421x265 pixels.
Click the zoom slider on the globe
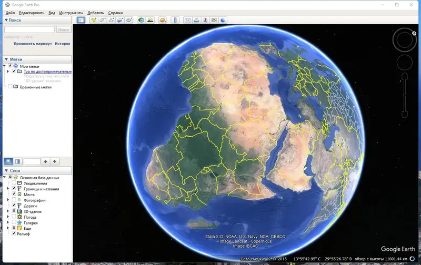[405, 96]
